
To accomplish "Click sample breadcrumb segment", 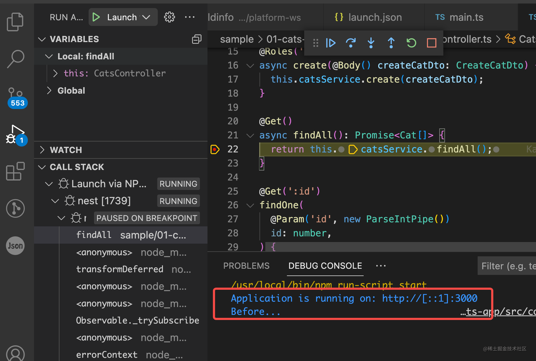I will point(237,40).
